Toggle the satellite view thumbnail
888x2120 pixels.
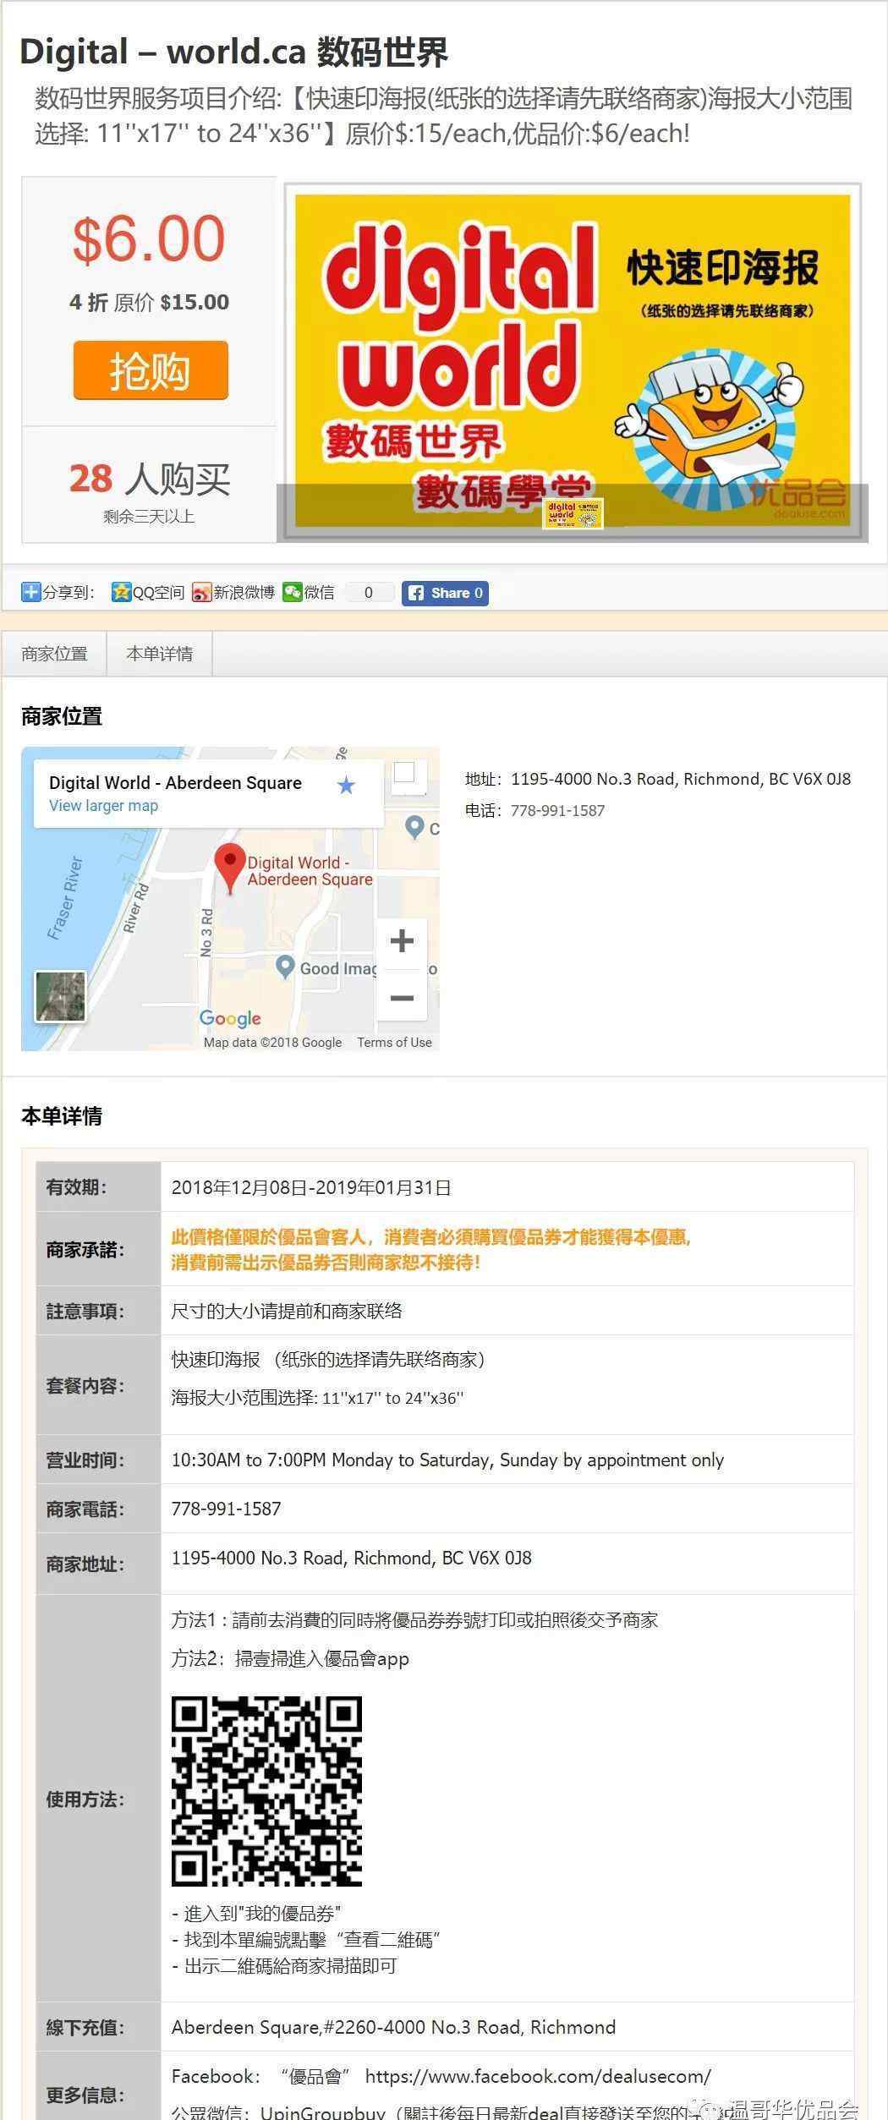click(x=60, y=996)
